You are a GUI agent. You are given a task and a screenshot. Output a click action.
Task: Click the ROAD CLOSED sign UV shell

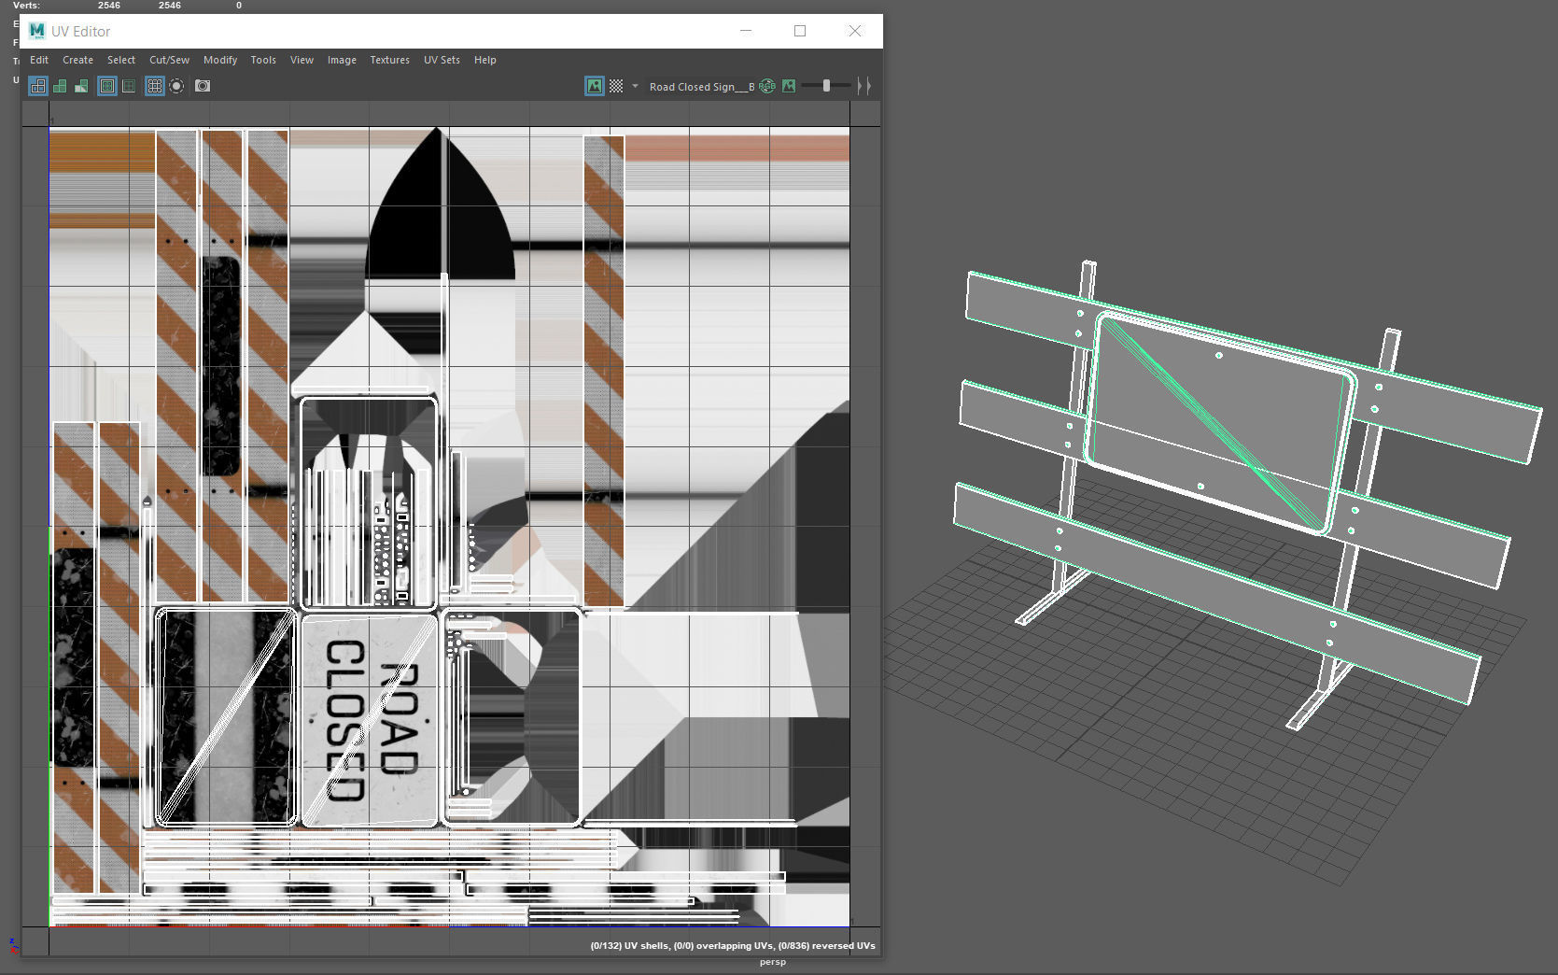point(370,720)
